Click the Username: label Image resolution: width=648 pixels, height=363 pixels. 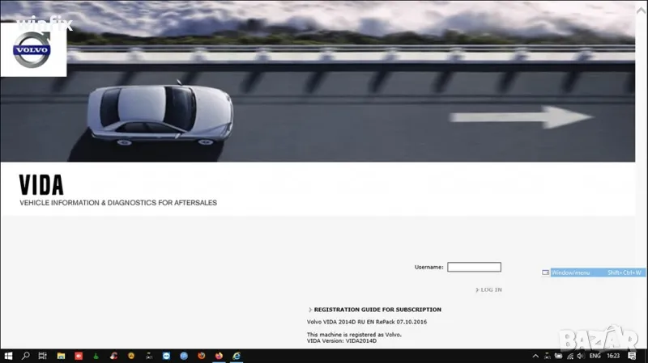click(429, 268)
